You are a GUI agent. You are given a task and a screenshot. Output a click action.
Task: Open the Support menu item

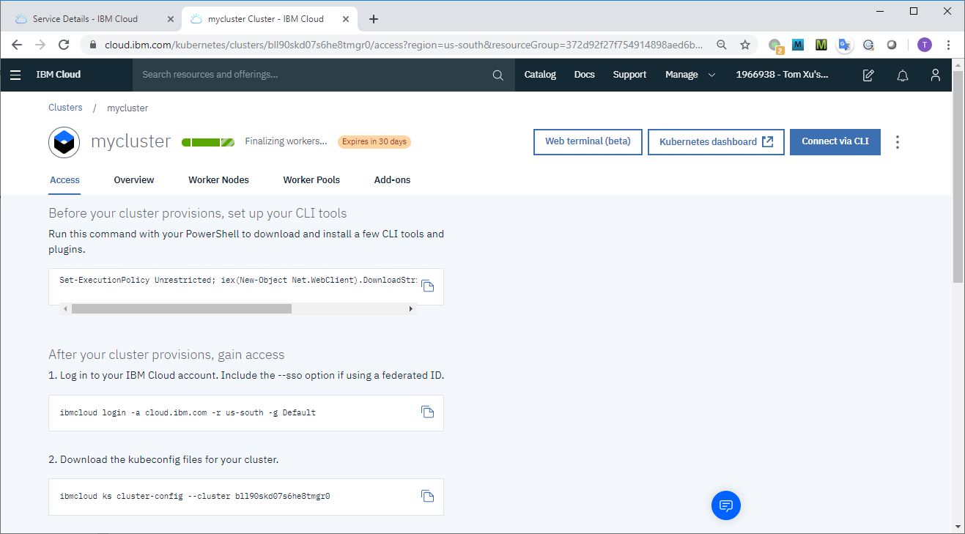629,75
